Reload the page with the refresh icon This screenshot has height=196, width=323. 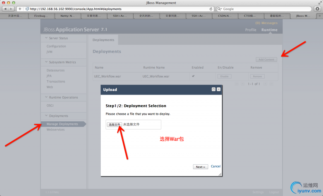point(211,9)
